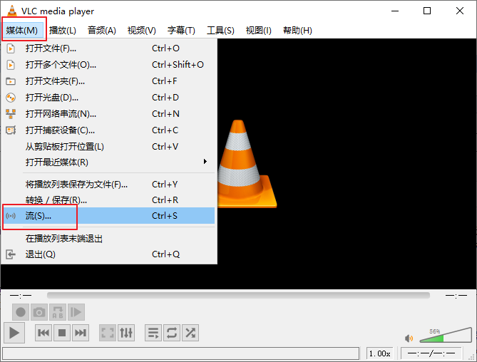Click the seek progress bar

pos(238,296)
